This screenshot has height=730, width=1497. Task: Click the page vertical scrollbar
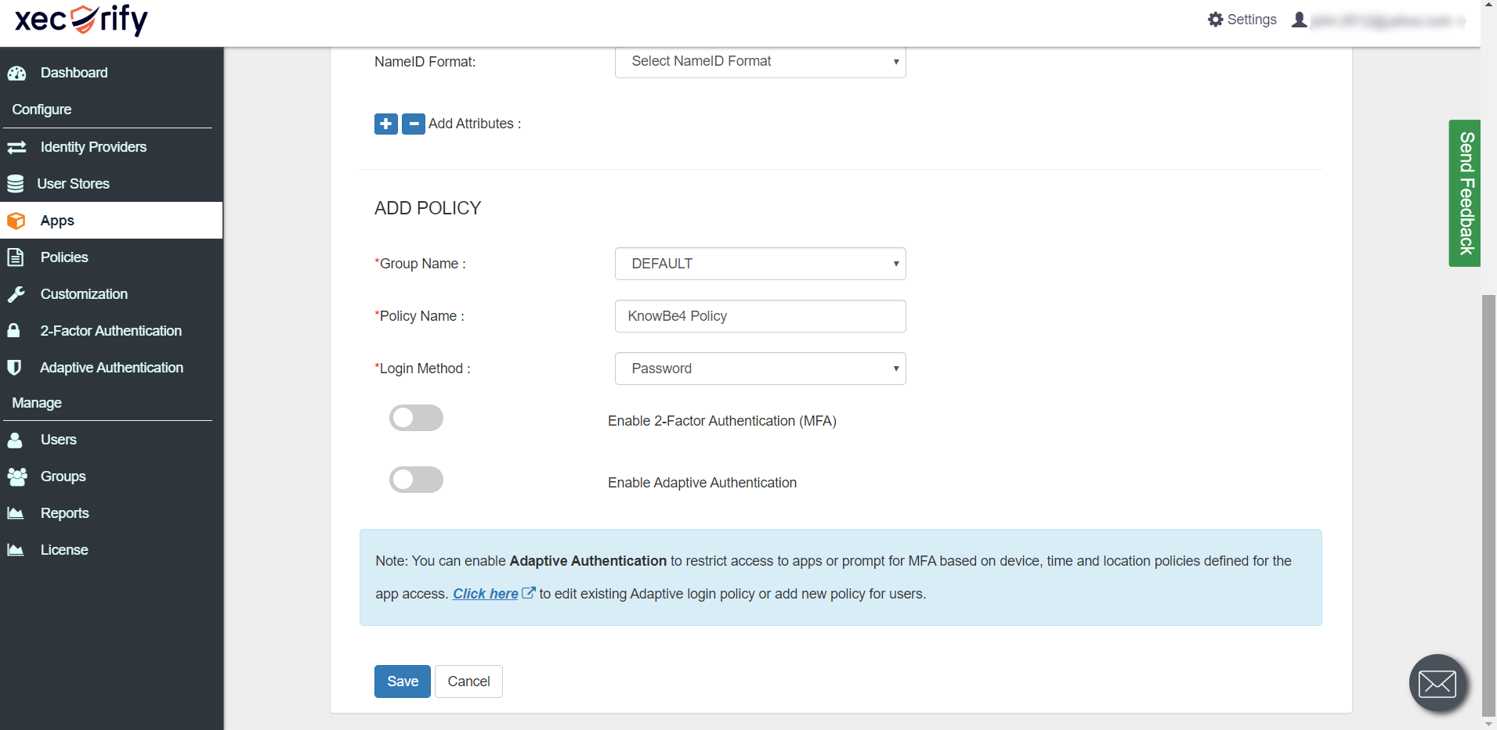coord(1488,501)
